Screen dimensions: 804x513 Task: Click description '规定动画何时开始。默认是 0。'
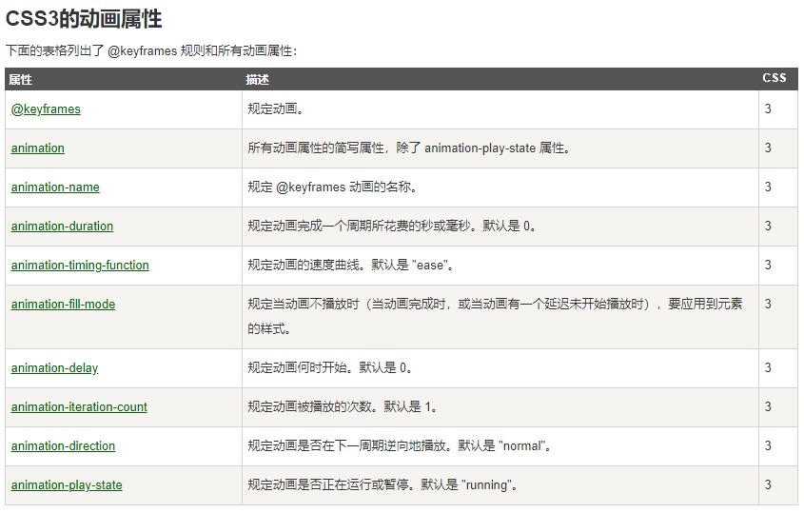[x=330, y=367]
